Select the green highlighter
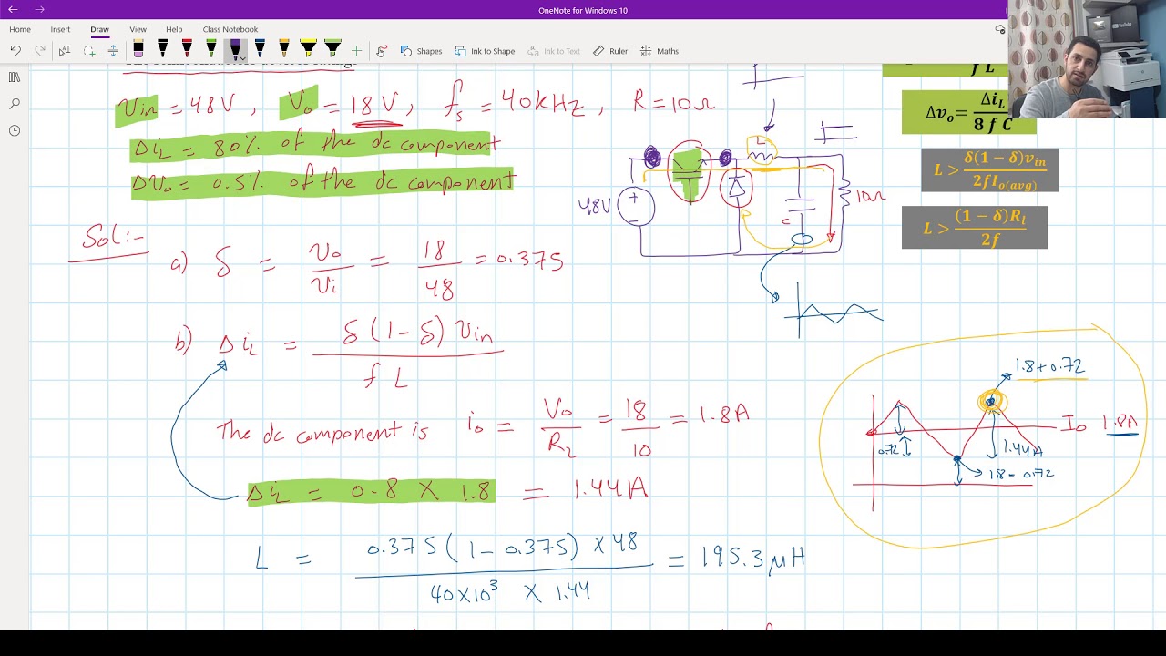This screenshot has height=656, width=1166. (x=332, y=50)
